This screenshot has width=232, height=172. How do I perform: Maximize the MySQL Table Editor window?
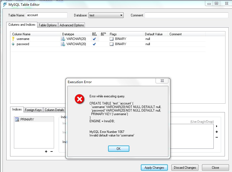click(216, 3)
